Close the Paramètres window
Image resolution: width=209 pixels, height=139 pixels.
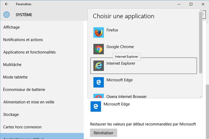[x=203, y=4]
